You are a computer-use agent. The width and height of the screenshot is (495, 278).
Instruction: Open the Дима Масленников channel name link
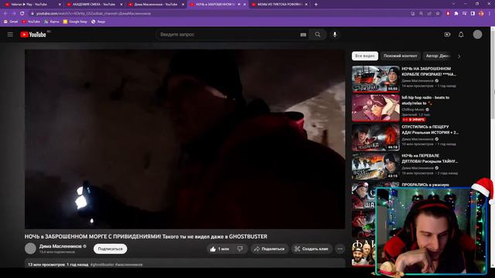click(x=60, y=246)
